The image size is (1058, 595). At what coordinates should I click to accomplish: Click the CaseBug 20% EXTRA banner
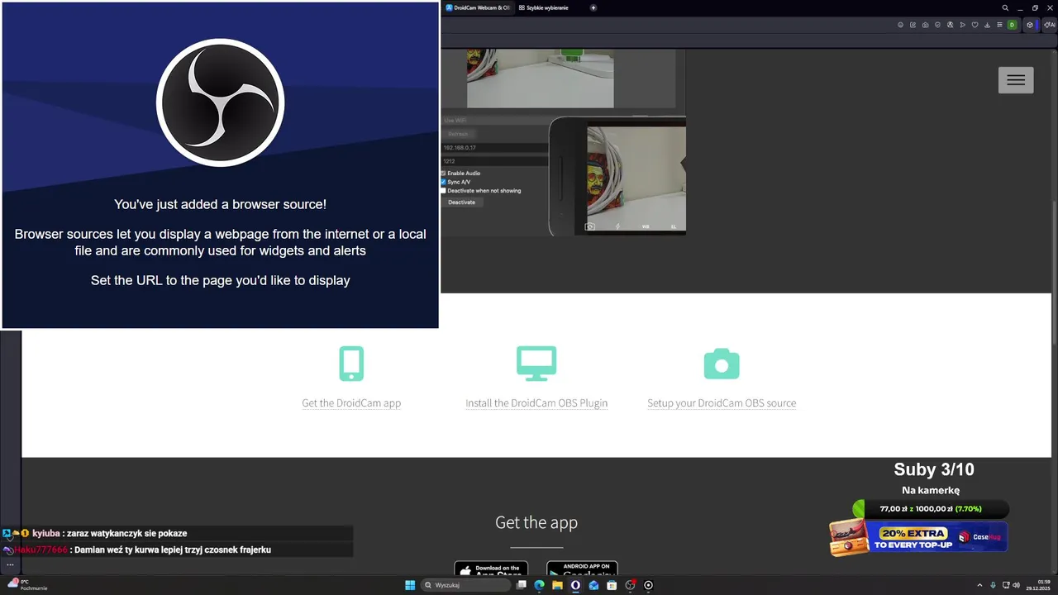tap(918, 538)
